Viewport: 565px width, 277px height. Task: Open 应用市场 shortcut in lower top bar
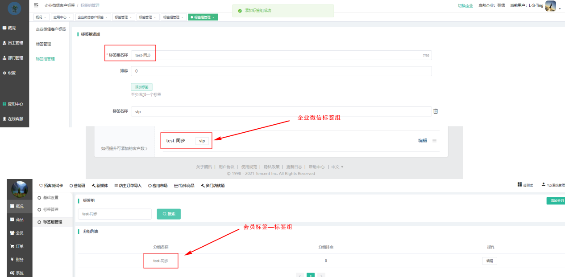click(x=158, y=186)
